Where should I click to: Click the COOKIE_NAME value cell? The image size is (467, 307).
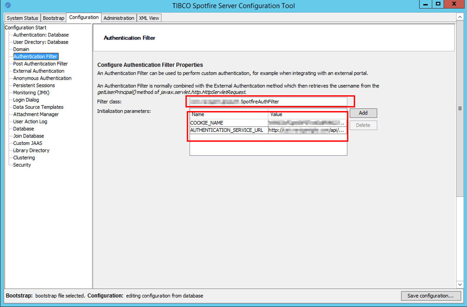(307, 123)
